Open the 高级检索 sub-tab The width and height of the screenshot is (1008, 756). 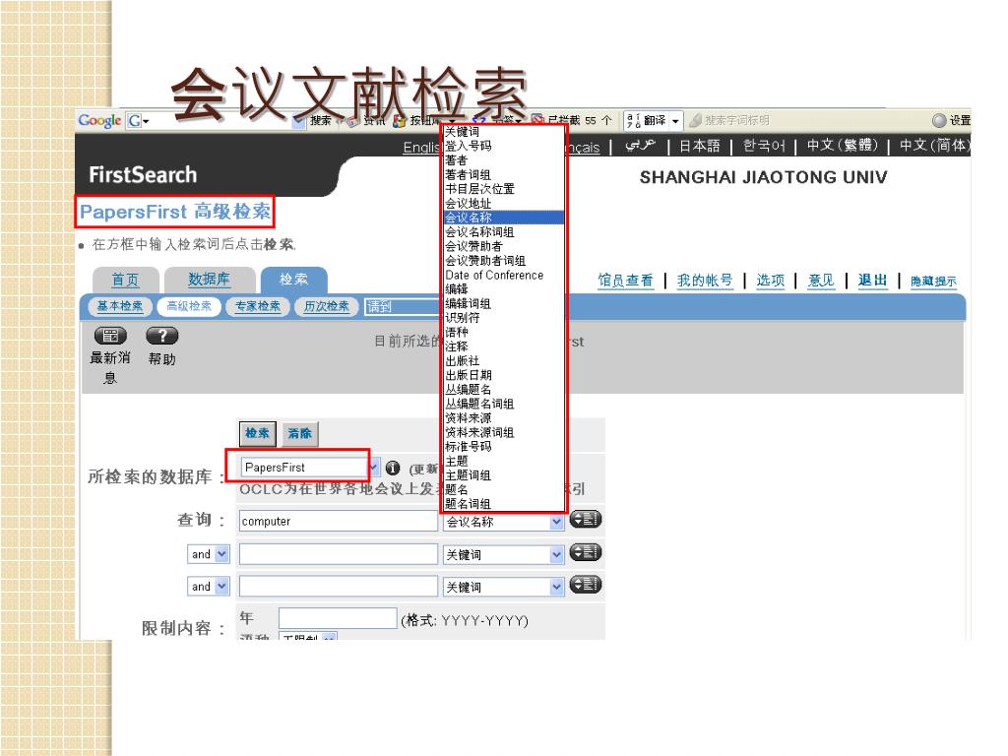pos(189,307)
